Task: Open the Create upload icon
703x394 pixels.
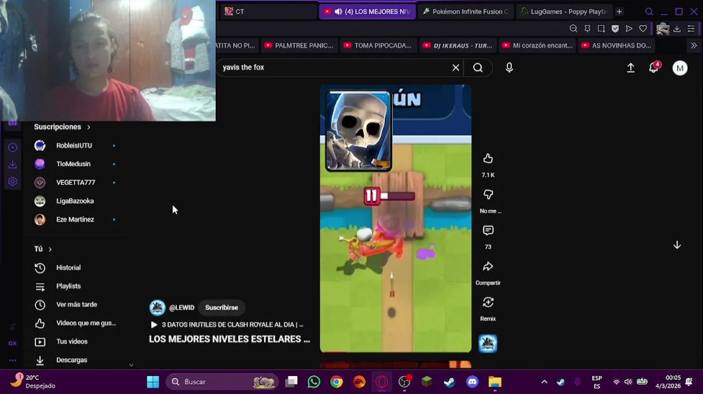Action: tap(631, 67)
